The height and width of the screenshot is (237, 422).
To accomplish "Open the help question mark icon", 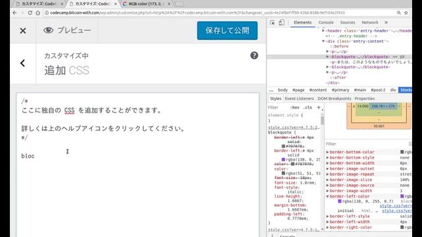I will coord(254,55).
